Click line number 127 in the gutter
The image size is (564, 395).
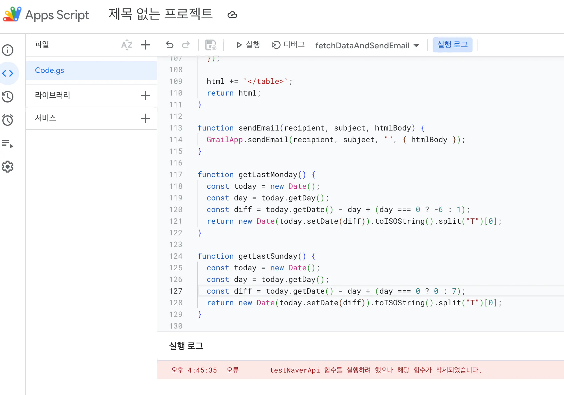coord(176,291)
